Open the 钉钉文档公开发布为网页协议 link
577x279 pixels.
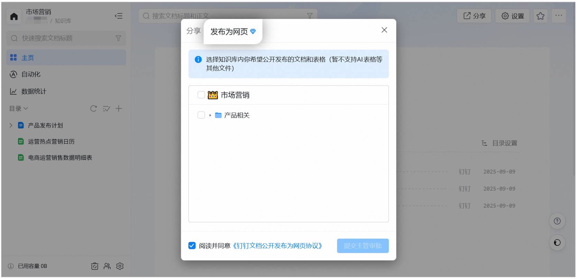[278, 246]
